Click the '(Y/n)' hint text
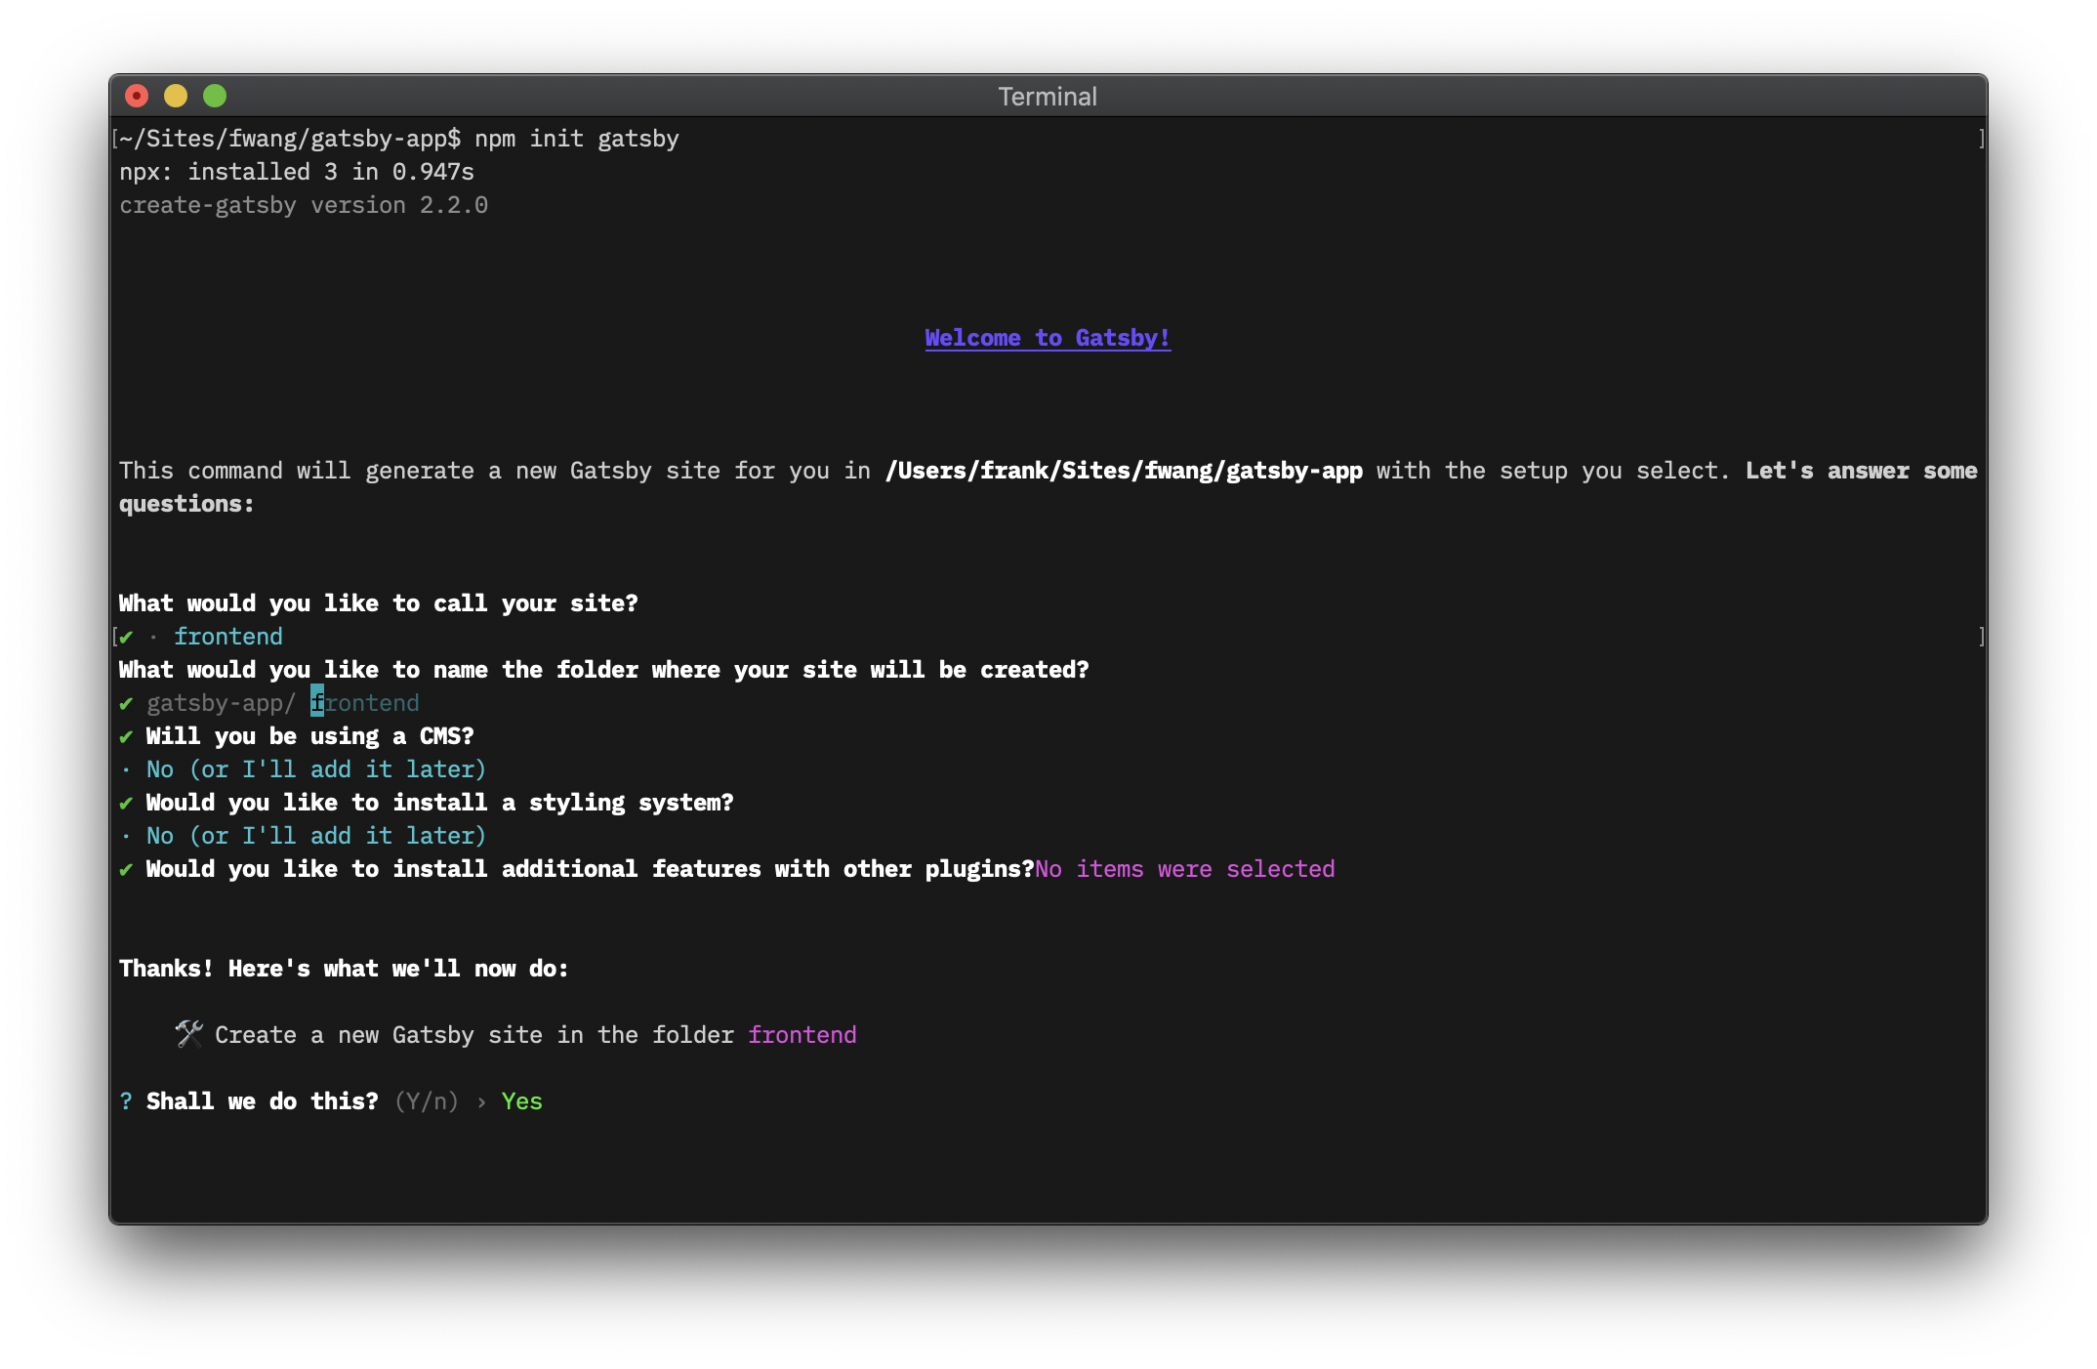 pyautogui.click(x=427, y=1101)
